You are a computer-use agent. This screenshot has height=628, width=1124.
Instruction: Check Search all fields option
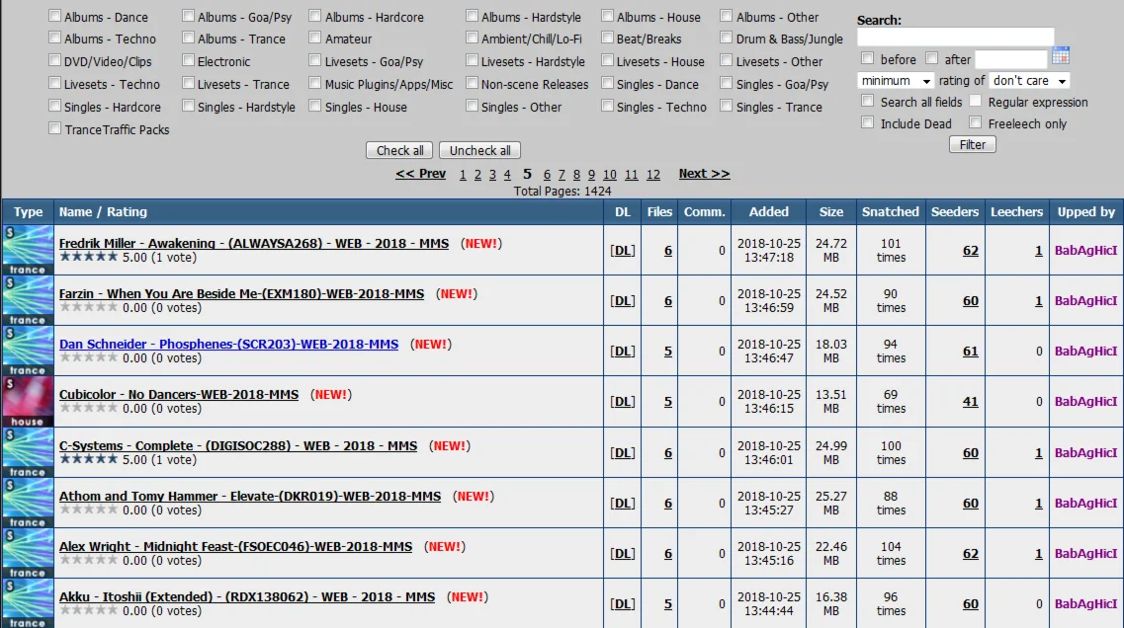(x=867, y=101)
